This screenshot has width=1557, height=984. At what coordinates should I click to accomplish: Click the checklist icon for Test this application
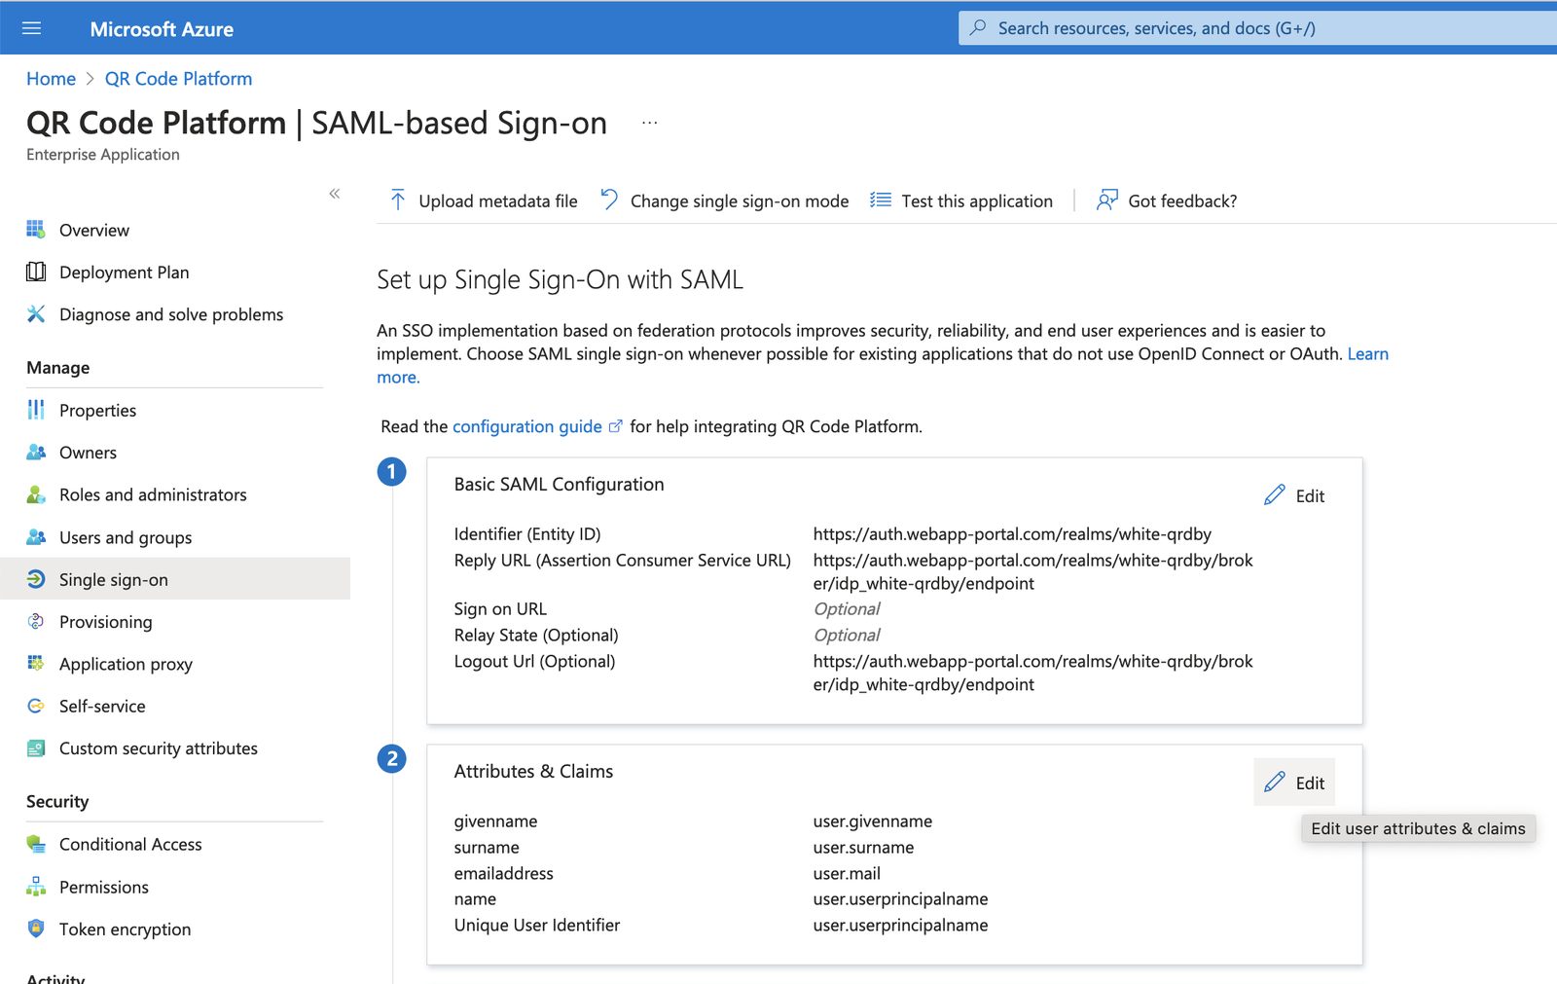(881, 200)
